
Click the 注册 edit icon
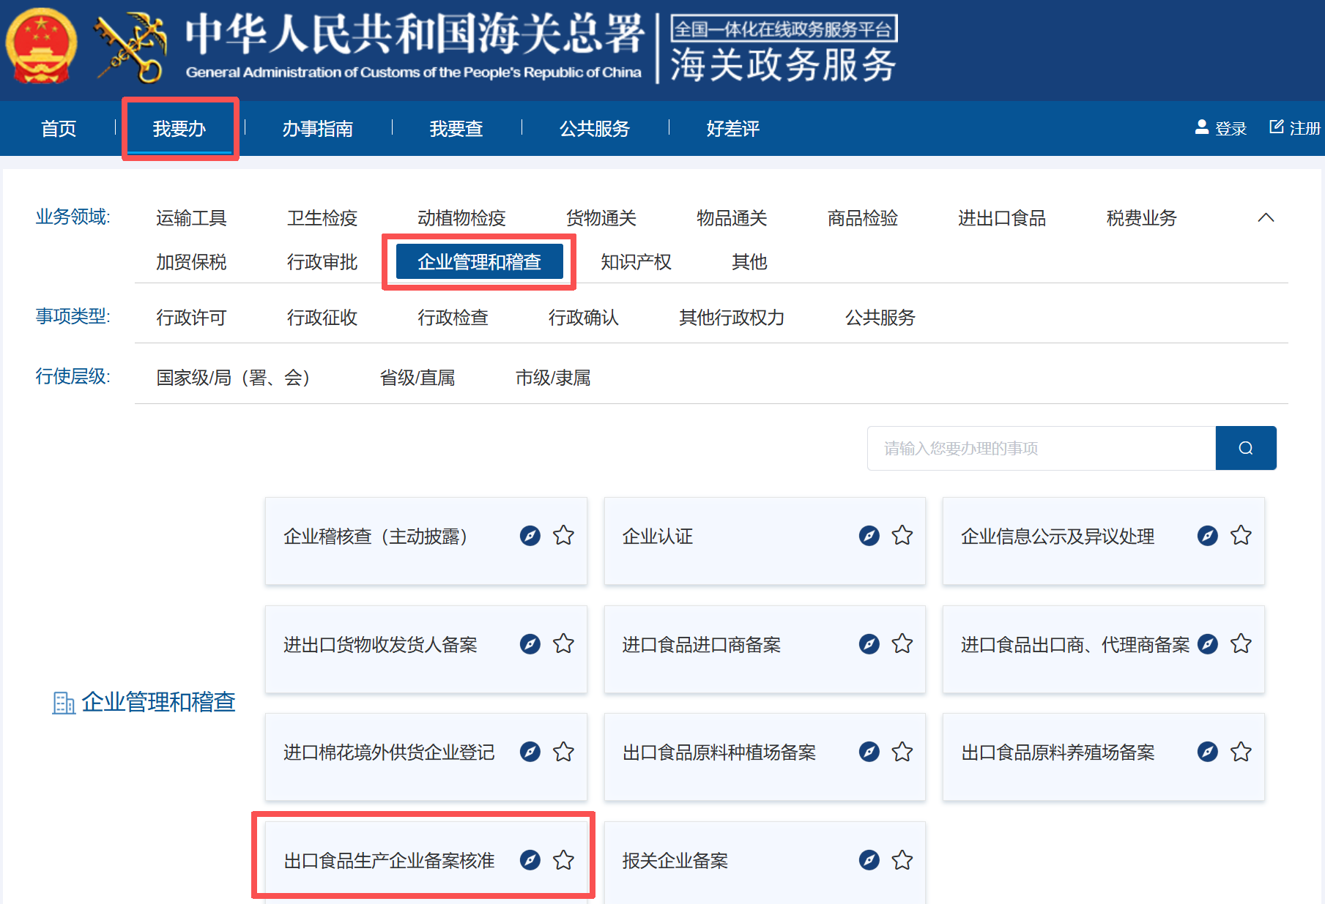click(x=1276, y=127)
